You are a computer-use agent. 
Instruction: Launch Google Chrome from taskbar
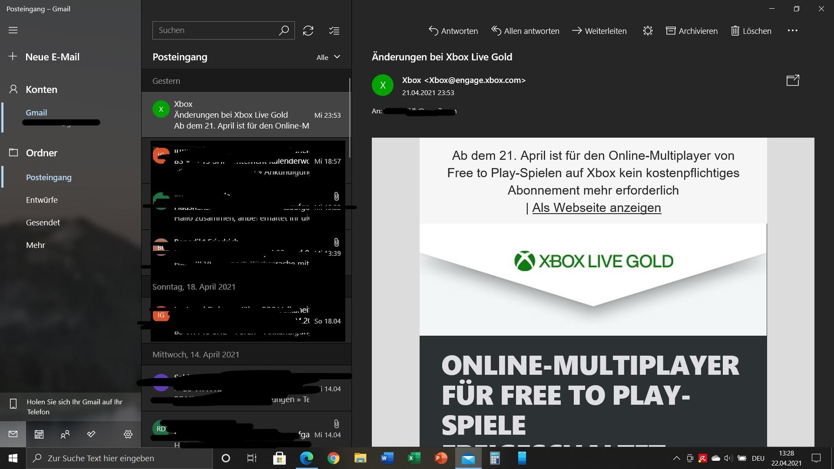pyautogui.click(x=334, y=458)
